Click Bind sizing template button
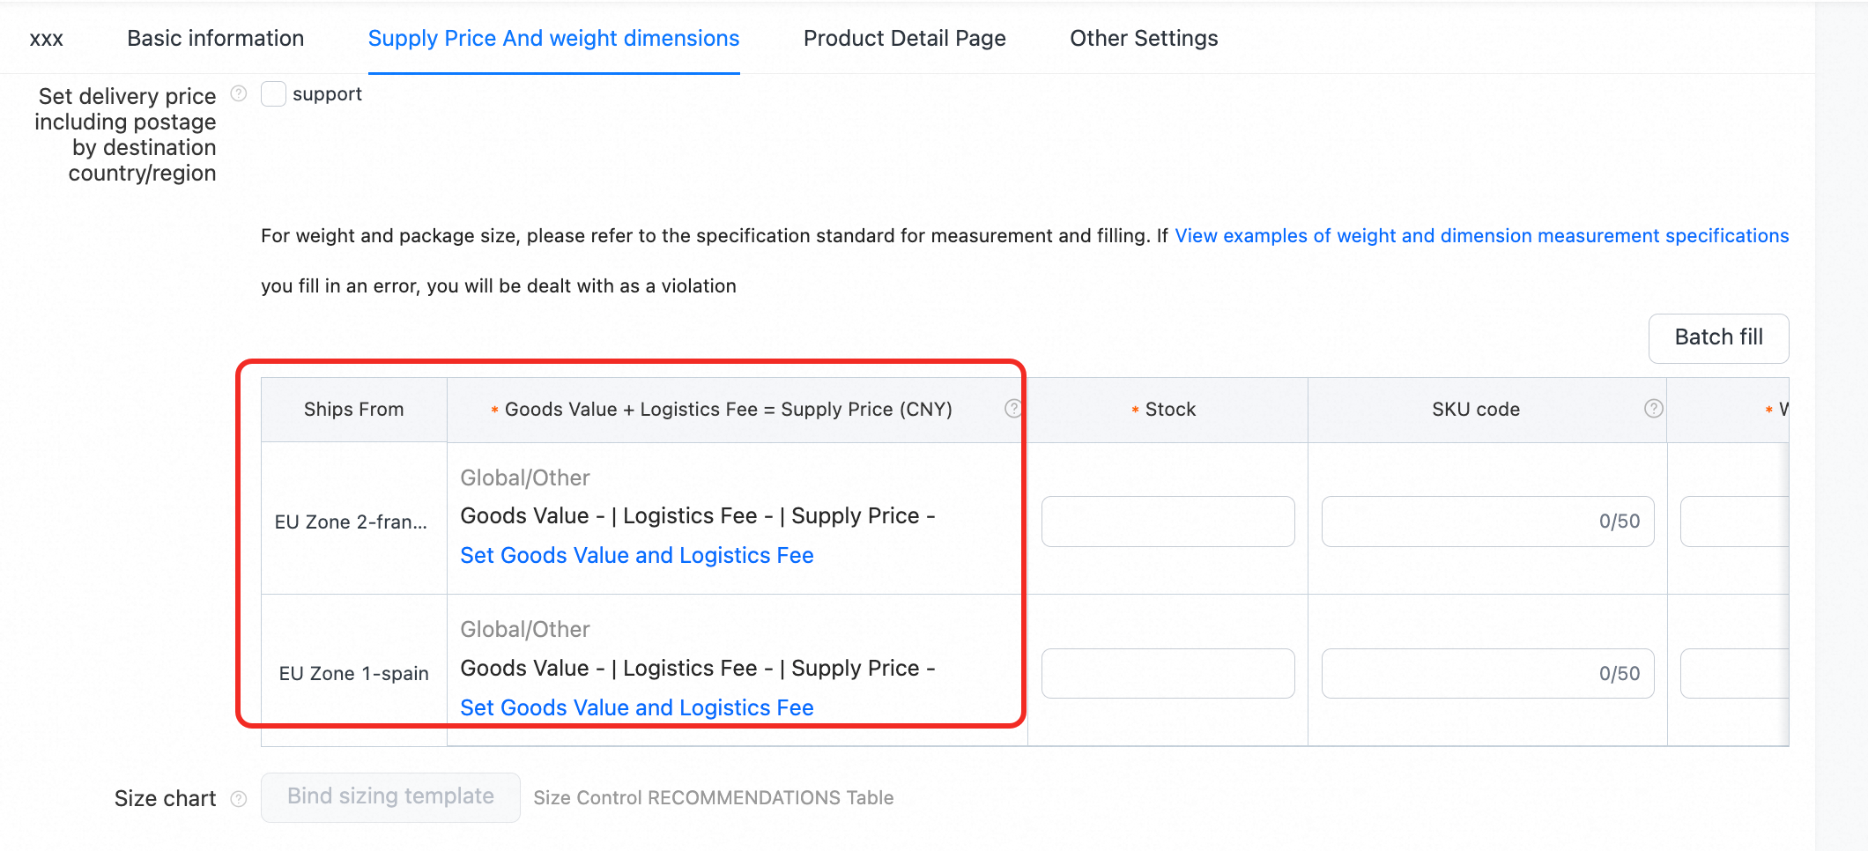The height and width of the screenshot is (851, 1868). 390,797
